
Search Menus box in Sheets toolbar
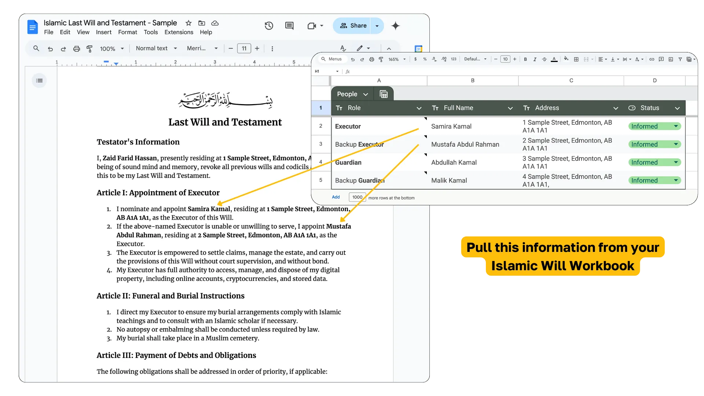pos(332,59)
